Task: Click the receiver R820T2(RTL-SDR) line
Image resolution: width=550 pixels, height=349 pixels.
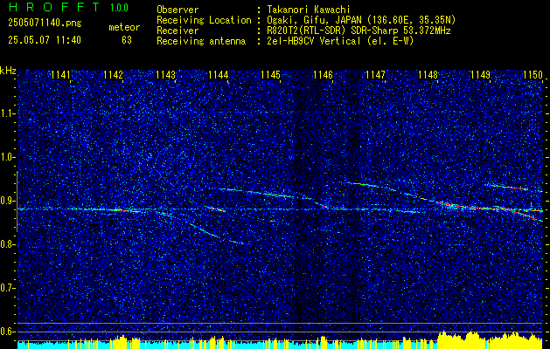Action: coord(357,31)
